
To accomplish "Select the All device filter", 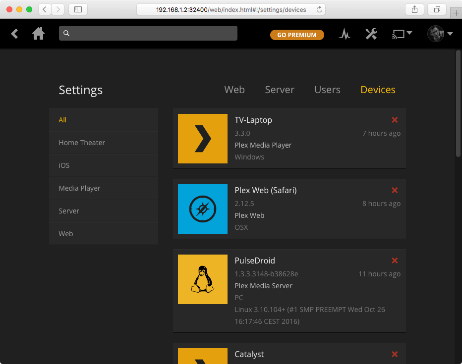I will click(104, 120).
